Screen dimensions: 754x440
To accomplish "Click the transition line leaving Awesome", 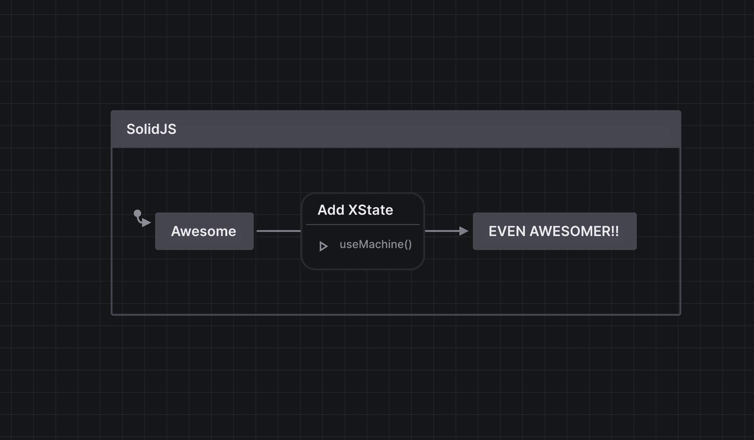I will 279,231.
